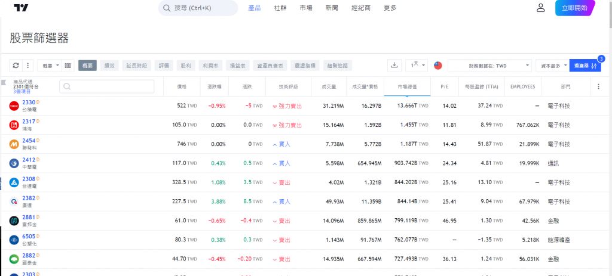The width and height of the screenshot is (612, 276).
Task: Open the 2330 ticker link
Action: point(29,103)
